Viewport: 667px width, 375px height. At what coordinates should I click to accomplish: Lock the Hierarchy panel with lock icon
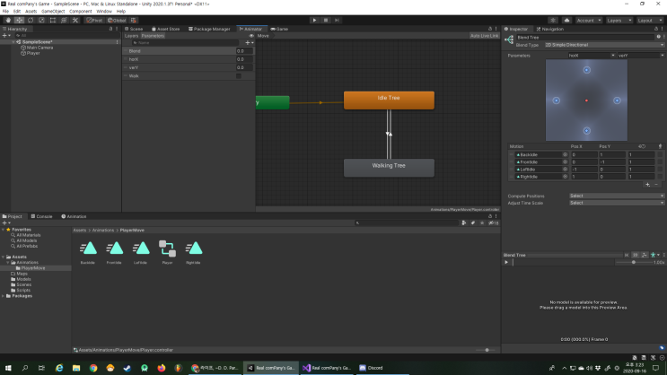click(x=111, y=29)
